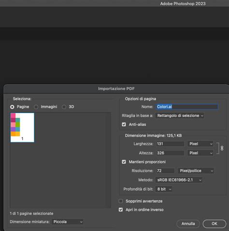This screenshot has height=231, width=229.
Task: Toggle the chain link constrain icon
Action: pyautogui.click(x=222, y=148)
